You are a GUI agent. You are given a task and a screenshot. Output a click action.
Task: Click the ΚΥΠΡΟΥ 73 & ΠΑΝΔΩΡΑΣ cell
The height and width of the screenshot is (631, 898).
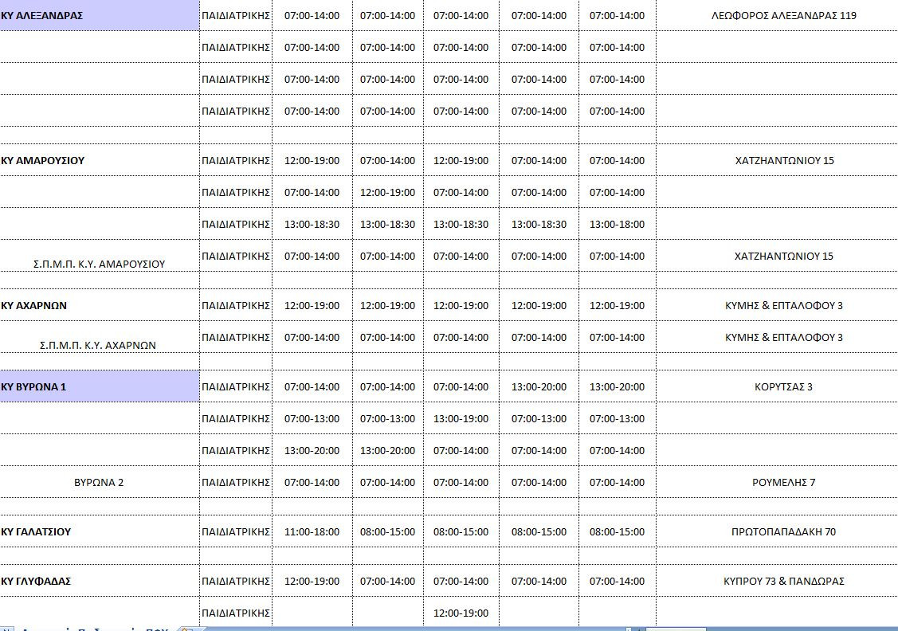(x=783, y=582)
